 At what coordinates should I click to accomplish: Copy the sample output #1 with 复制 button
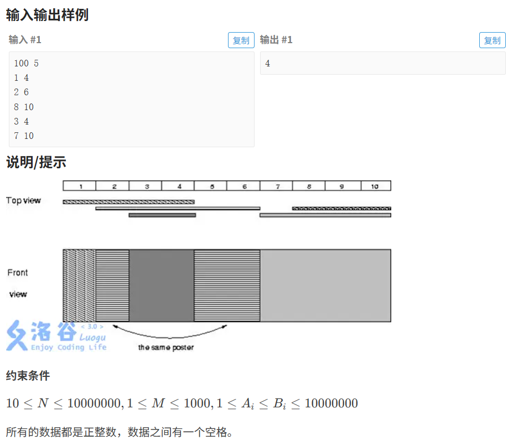[x=492, y=40]
